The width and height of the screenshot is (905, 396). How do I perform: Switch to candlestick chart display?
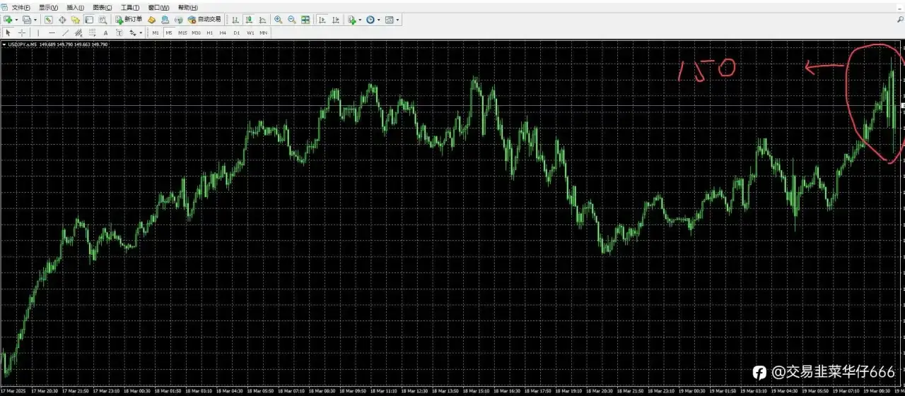click(x=249, y=20)
